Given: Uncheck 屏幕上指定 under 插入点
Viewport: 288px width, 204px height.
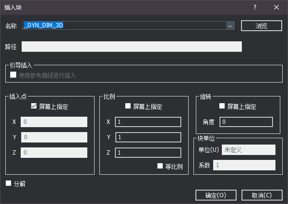Looking at the screenshot, I should (x=34, y=107).
